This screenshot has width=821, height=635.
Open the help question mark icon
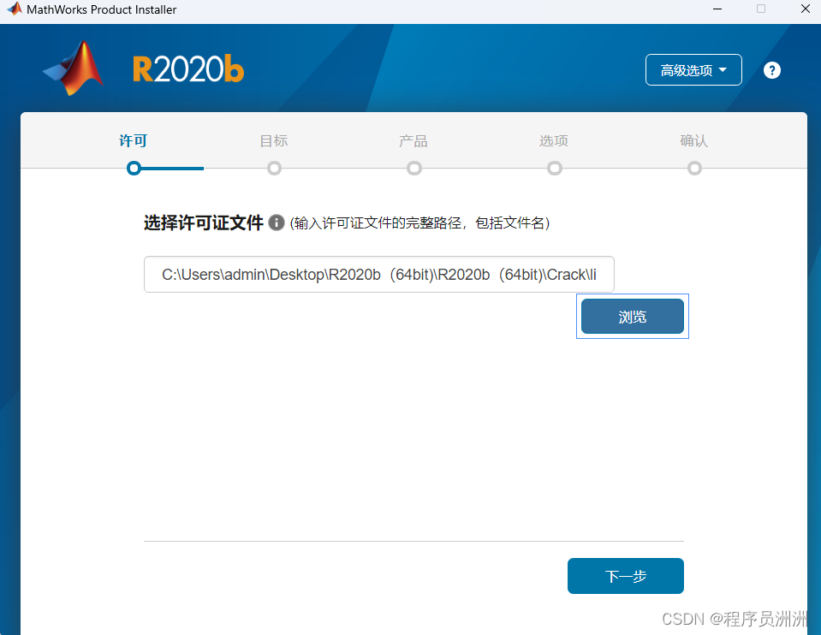pyautogui.click(x=772, y=70)
